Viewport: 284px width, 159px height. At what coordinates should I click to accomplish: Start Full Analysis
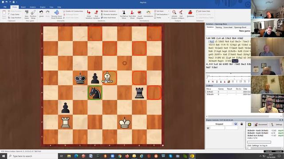tap(181, 15)
